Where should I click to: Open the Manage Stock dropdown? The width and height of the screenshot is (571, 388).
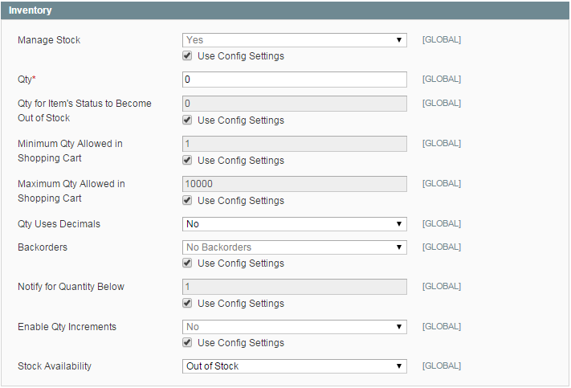pyautogui.click(x=295, y=40)
